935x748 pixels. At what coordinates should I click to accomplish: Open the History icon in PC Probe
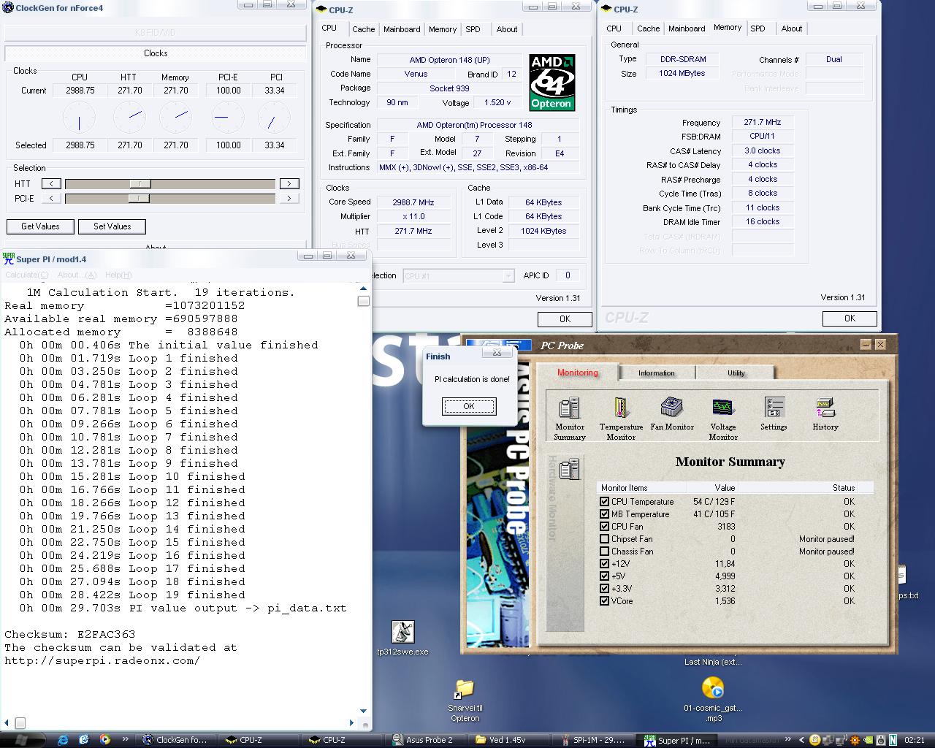coord(825,413)
